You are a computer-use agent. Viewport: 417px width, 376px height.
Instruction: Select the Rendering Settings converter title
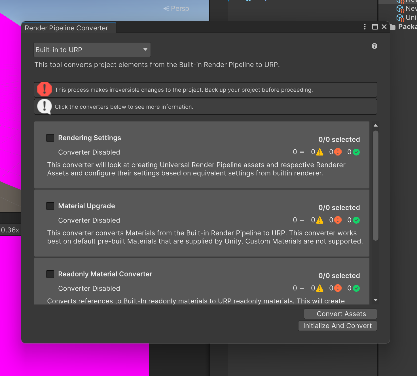(x=90, y=138)
